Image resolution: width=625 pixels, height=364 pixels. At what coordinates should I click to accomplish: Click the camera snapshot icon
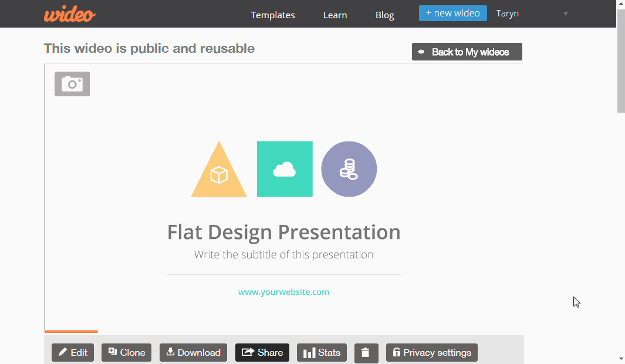pyautogui.click(x=72, y=84)
